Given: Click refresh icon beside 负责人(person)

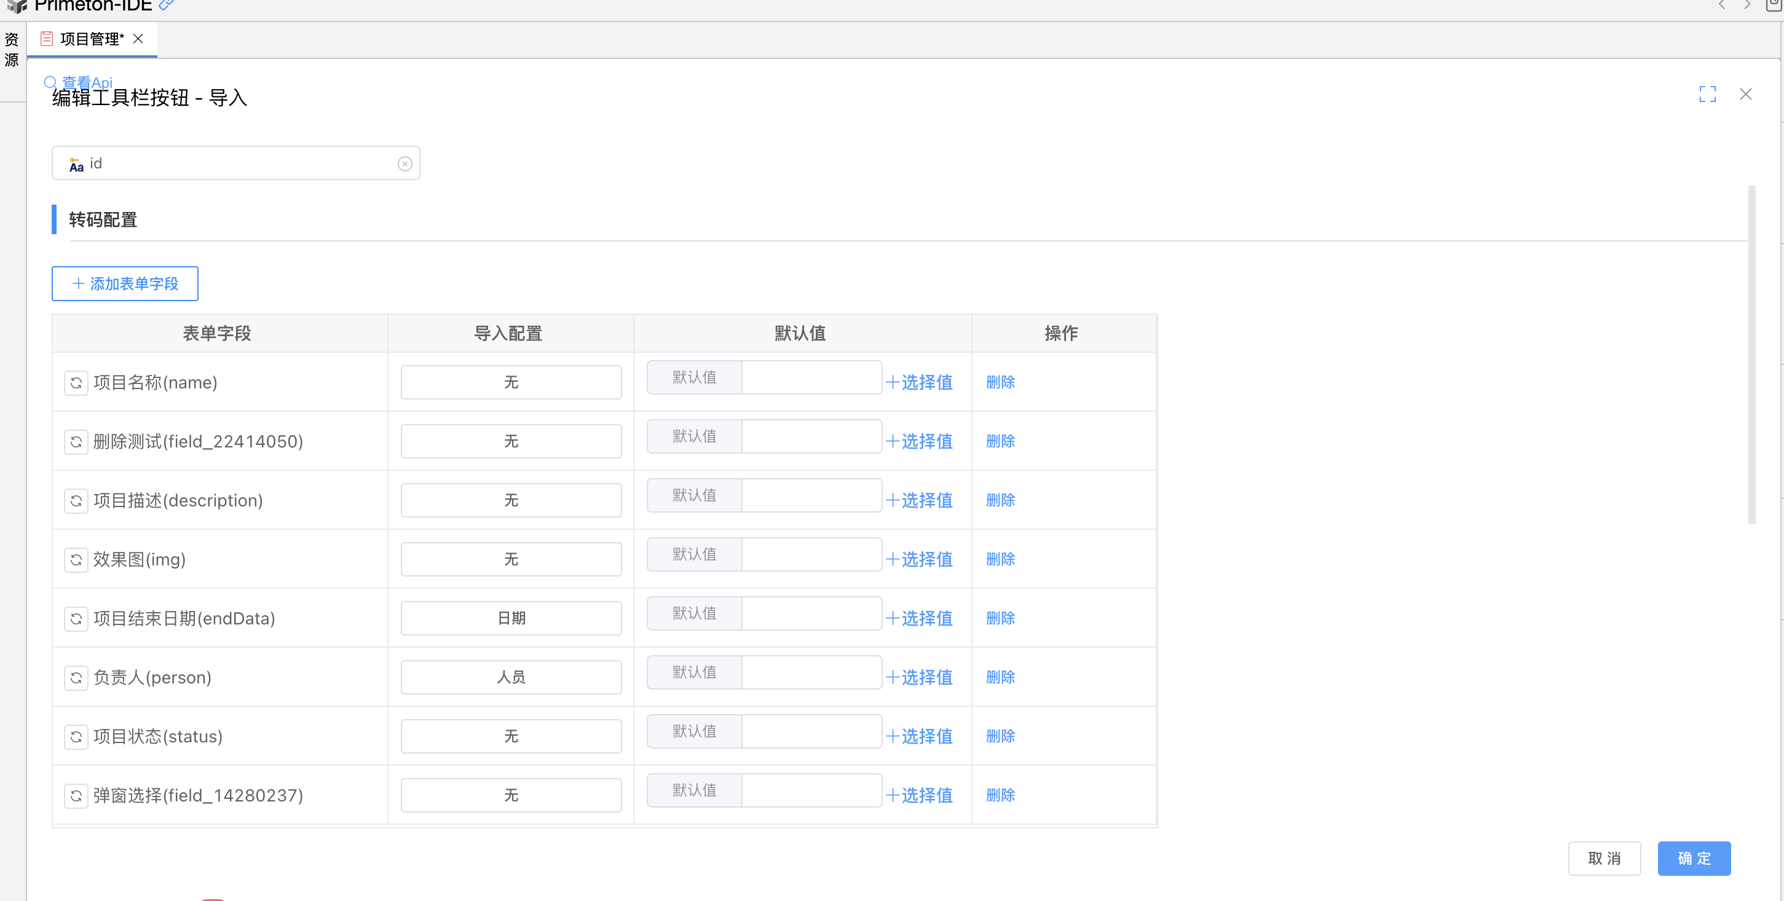Looking at the screenshot, I should (76, 677).
